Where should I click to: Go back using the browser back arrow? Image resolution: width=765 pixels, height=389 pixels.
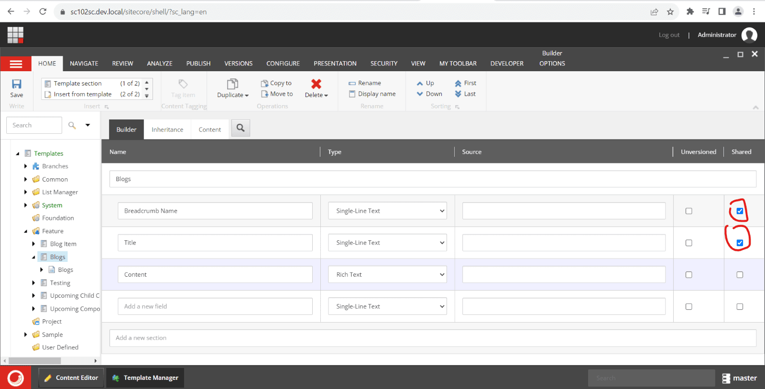pyautogui.click(x=11, y=11)
